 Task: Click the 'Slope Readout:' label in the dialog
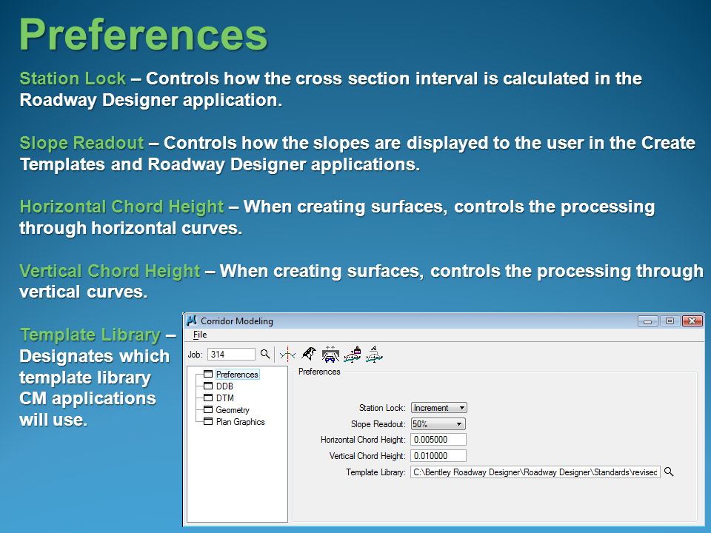(378, 424)
